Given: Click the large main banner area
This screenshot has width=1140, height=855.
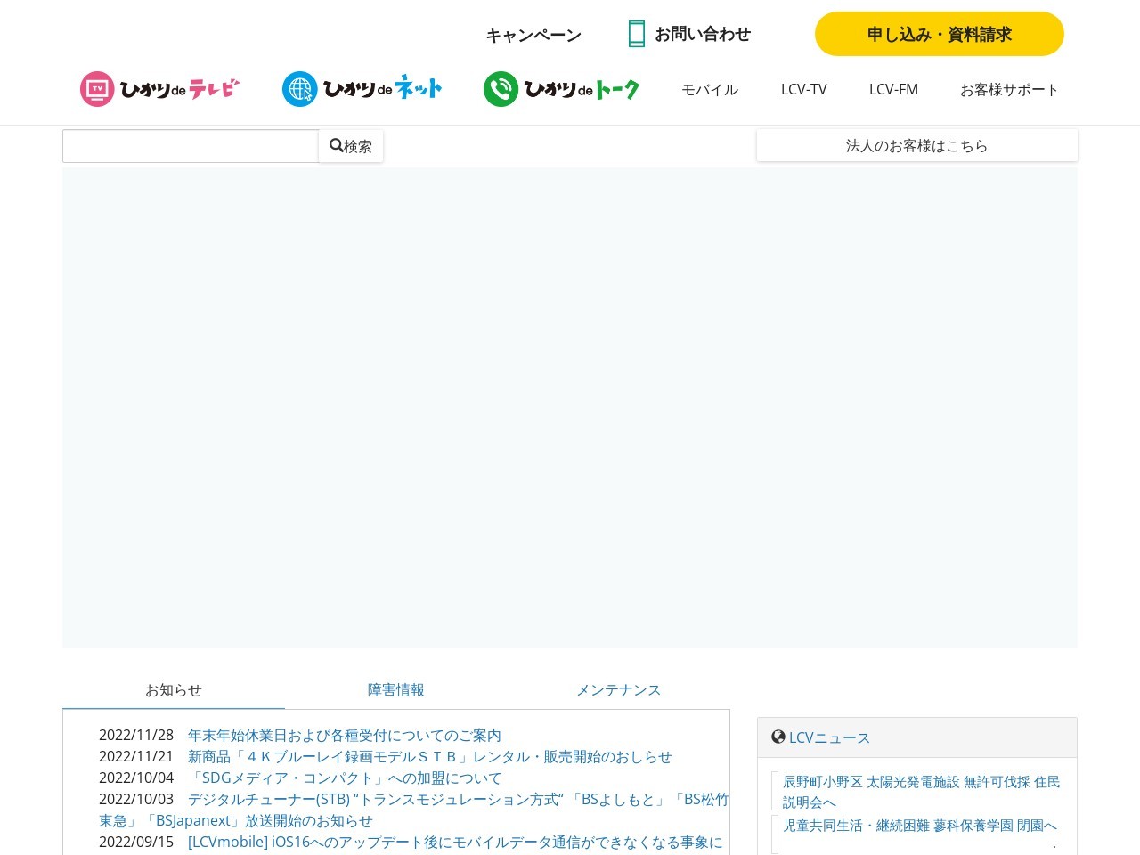Looking at the screenshot, I should (570, 408).
